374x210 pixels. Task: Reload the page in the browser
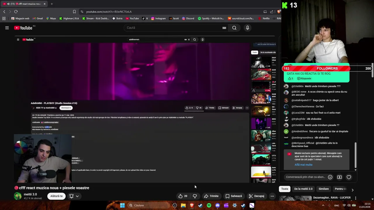pos(16,12)
